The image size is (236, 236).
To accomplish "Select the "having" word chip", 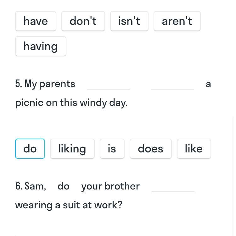I will pyautogui.click(x=41, y=46).
